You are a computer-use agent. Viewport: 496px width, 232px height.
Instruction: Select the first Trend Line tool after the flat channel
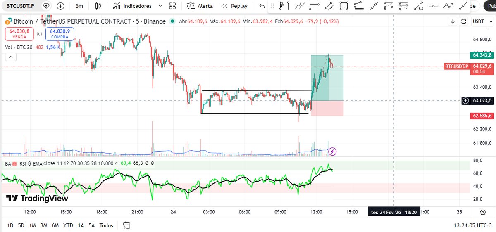point(374,6)
